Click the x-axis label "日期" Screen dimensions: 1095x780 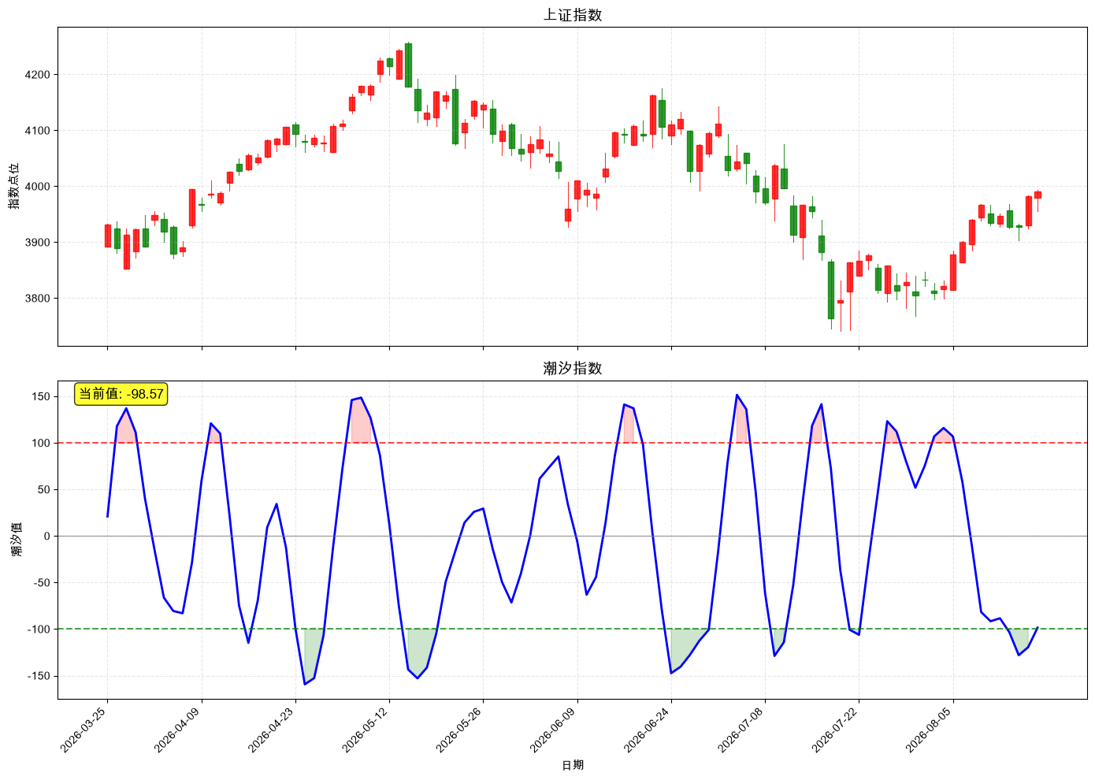573,765
